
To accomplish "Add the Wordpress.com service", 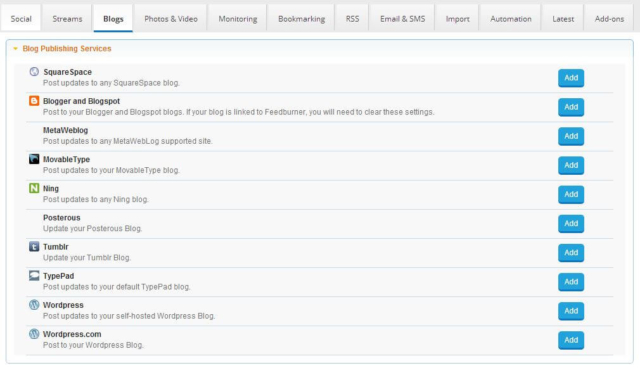I will [571, 340].
